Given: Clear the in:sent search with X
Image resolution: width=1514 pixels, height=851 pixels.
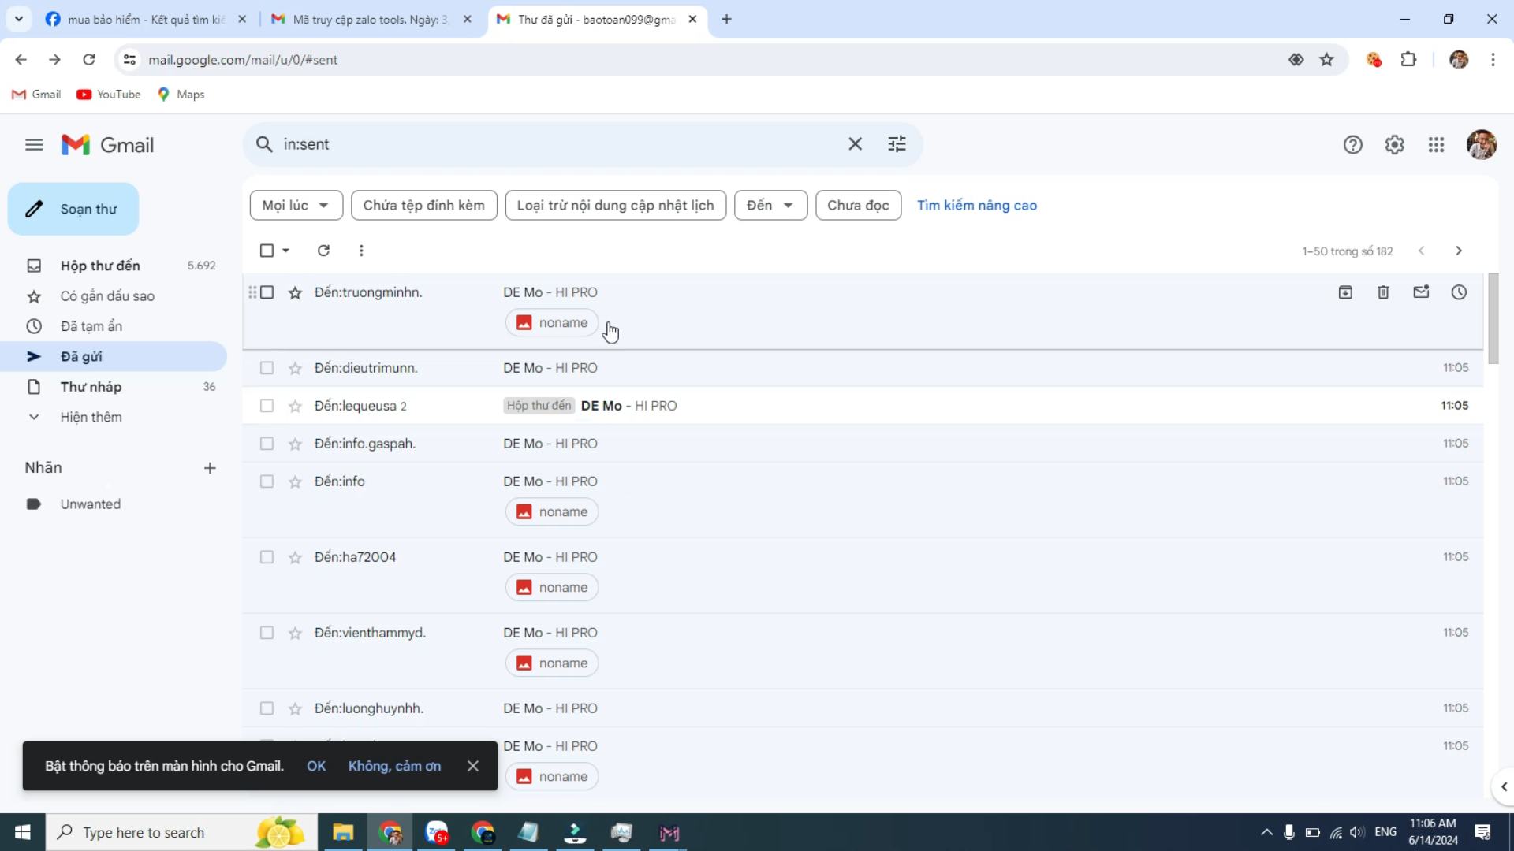Looking at the screenshot, I should 855,144.
